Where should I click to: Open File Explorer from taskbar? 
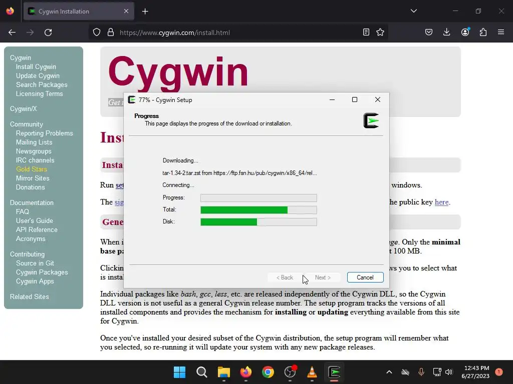[224, 372]
